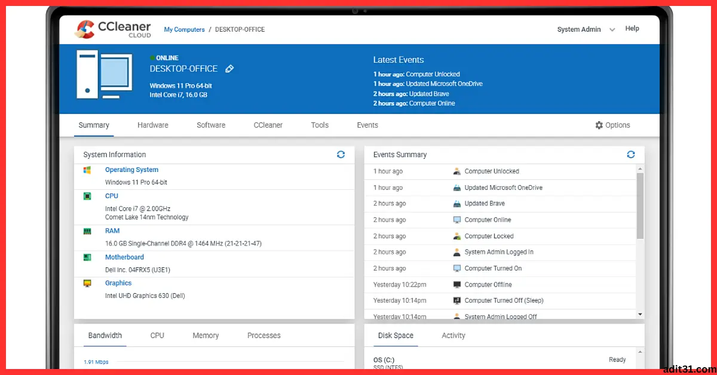This screenshot has height=375, width=717.
Task: Select the CPU chart tab
Action: [x=157, y=336]
